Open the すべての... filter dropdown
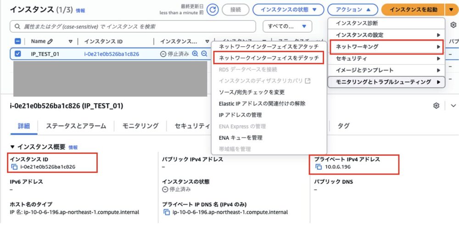This screenshot has width=459, height=225. point(287,26)
